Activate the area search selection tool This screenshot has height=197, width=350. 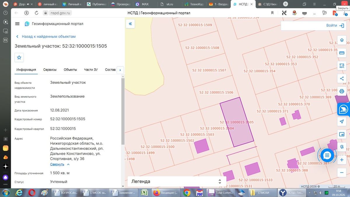[342, 66]
